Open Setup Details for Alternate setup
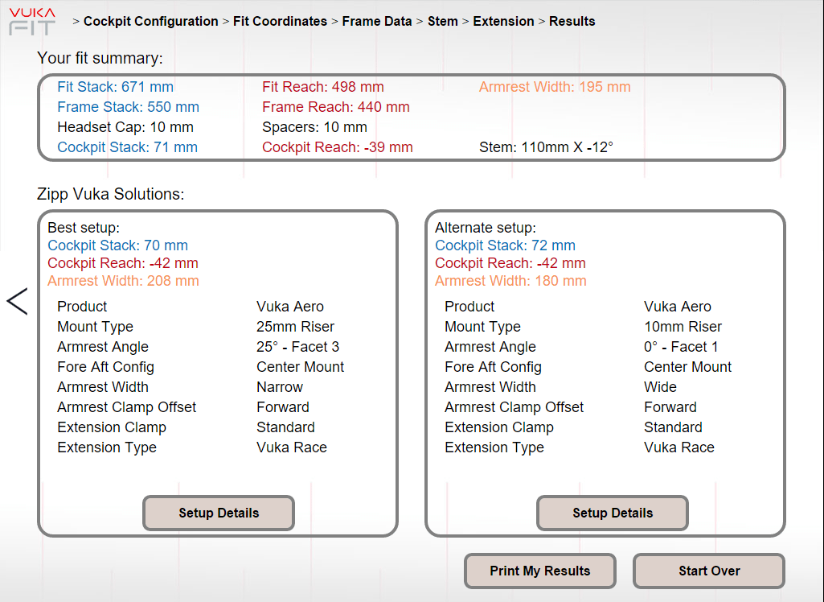Image resolution: width=824 pixels, height=602 pixels. 613,513
